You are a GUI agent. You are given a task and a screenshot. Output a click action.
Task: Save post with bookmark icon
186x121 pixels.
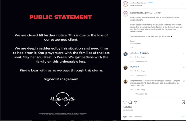(183, 102)
